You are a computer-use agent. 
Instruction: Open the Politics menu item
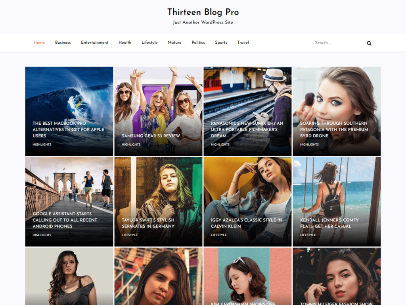(198, 42)
